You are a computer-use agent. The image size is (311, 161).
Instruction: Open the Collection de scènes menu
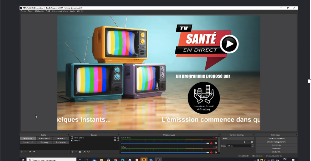point(60,11)
